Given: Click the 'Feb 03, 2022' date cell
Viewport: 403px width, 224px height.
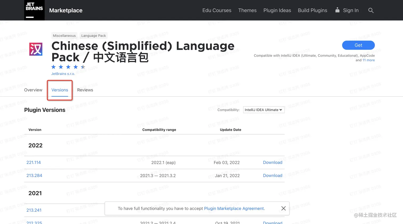Looking at the screenshot, I should click(227, 162).
